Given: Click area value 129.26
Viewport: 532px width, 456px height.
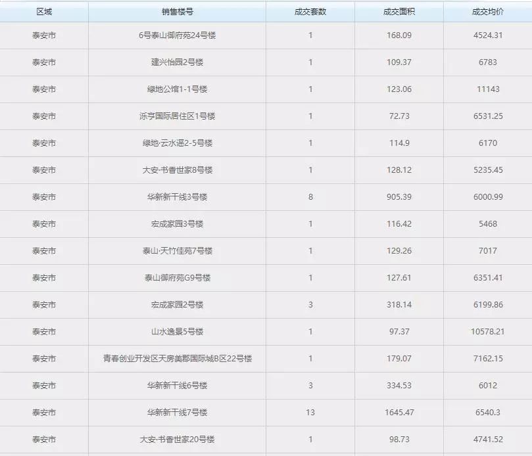Looking at the screenshot, I should pyautogui.click(x=399, y=251).
